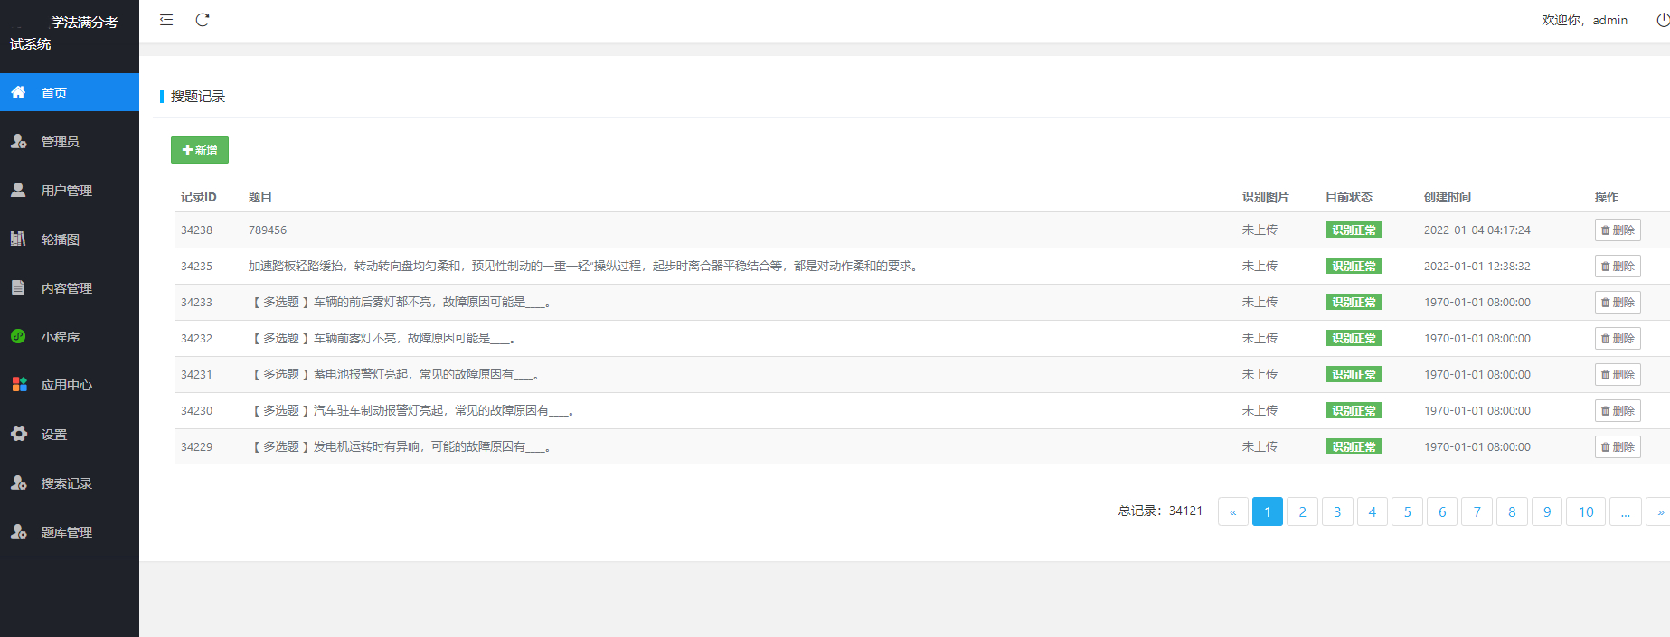
Task: Go to page 4
Action: 1373,511
